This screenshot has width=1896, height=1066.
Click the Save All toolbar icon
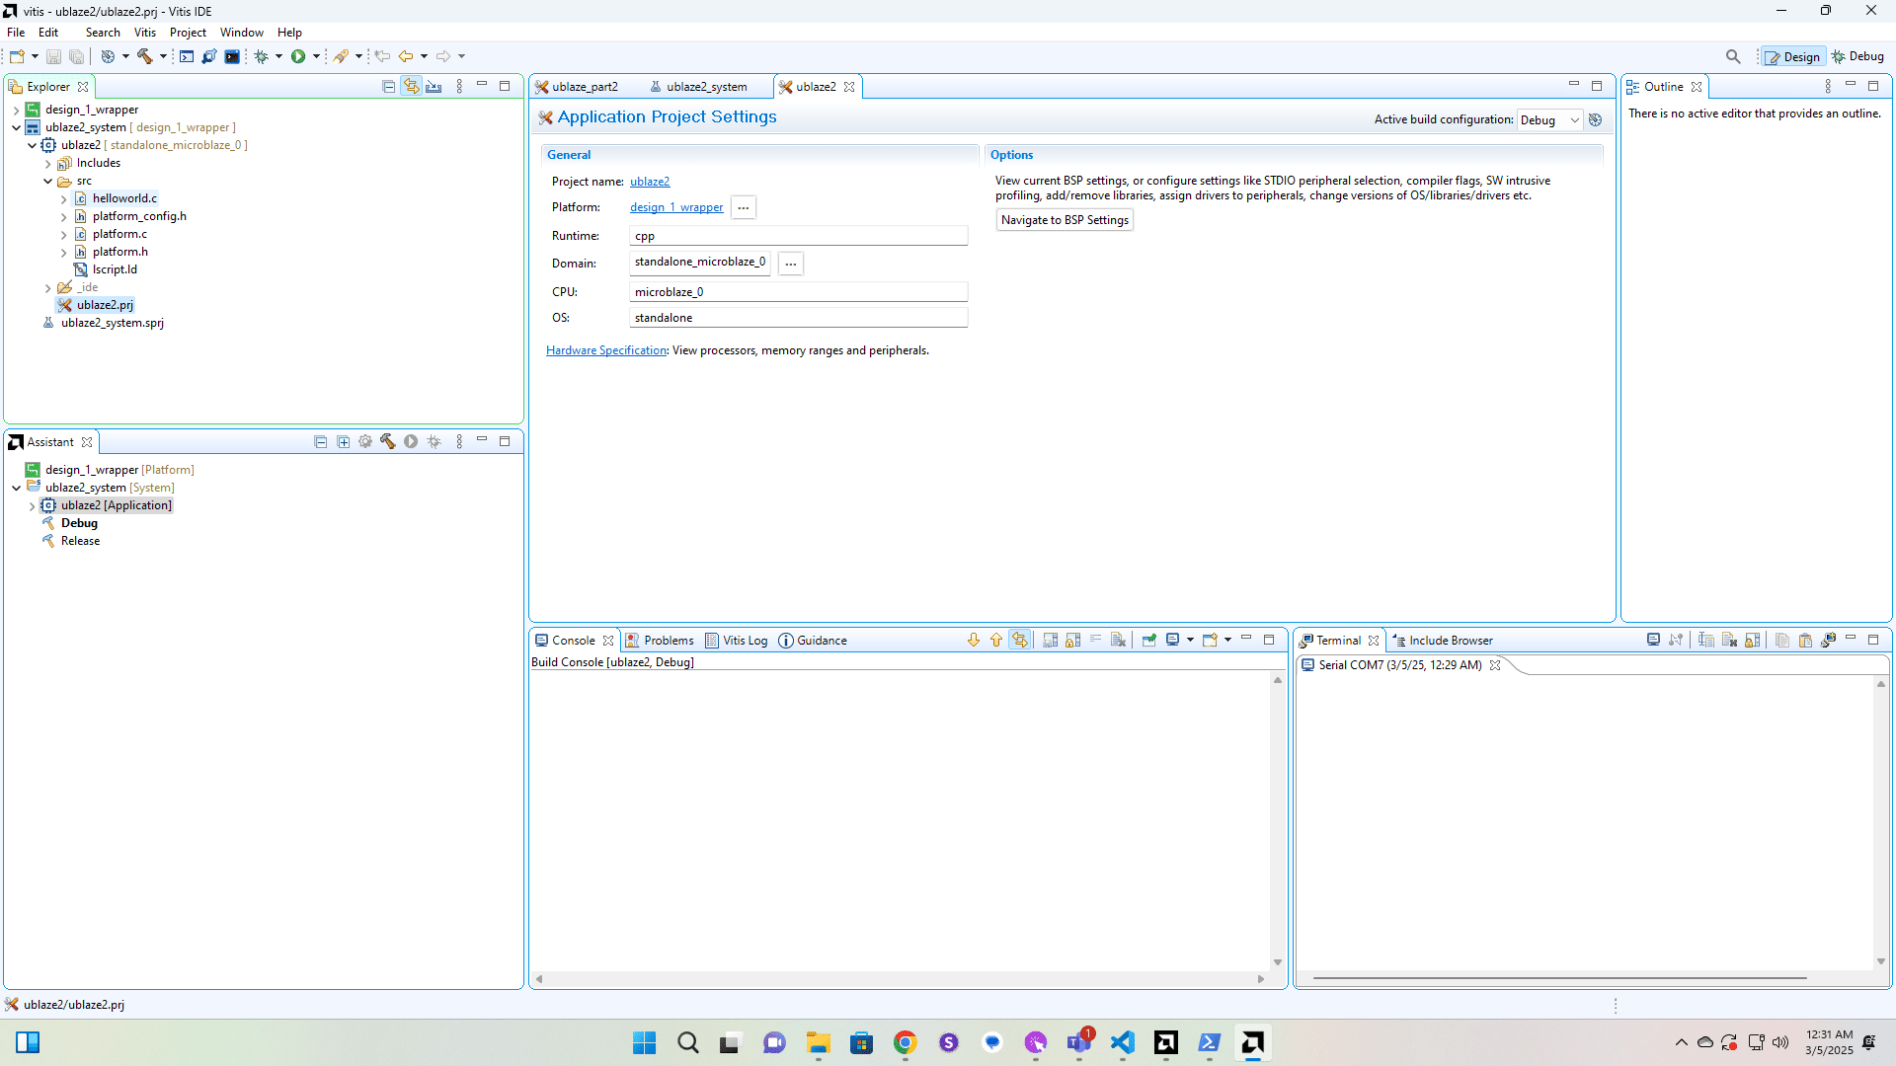(77, 56)
